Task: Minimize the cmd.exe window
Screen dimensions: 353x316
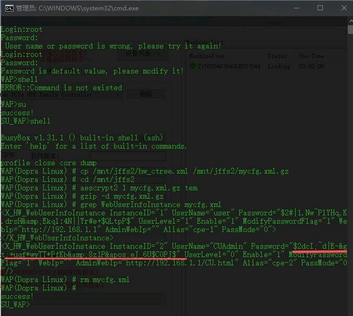Action: pos(297,8)
